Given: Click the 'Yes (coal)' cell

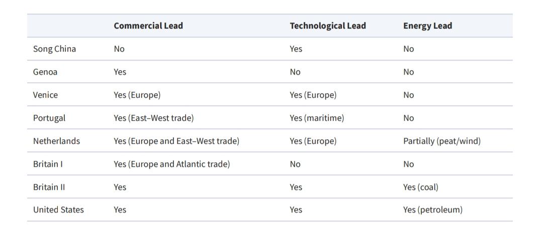Looking at the screenshot, I should [x=420, y=187].
